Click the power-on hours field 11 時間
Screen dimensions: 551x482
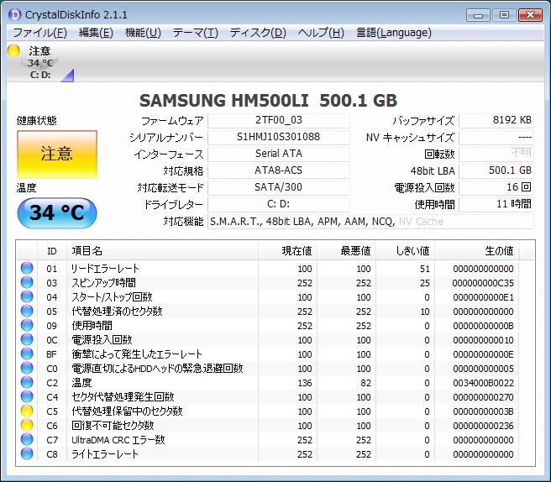496,204
